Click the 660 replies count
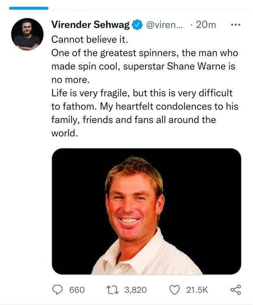This screenshot has height=305, width=253. pos(77,290)
